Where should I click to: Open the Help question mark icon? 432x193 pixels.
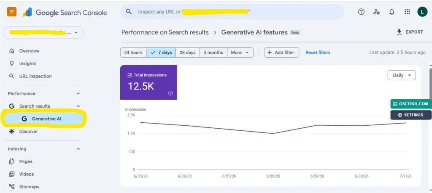coord(361,12)
